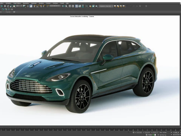
Task: Open the Help menu
Action: [67, 3]
